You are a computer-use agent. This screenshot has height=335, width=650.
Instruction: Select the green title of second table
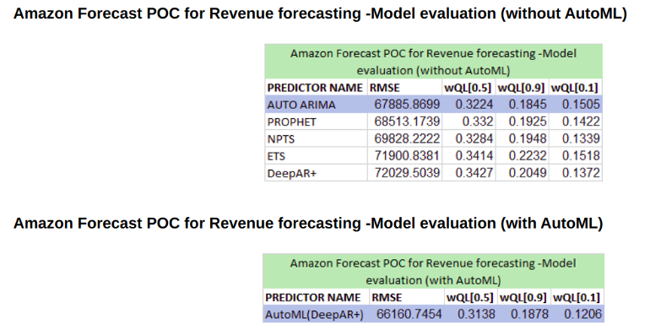433,271
